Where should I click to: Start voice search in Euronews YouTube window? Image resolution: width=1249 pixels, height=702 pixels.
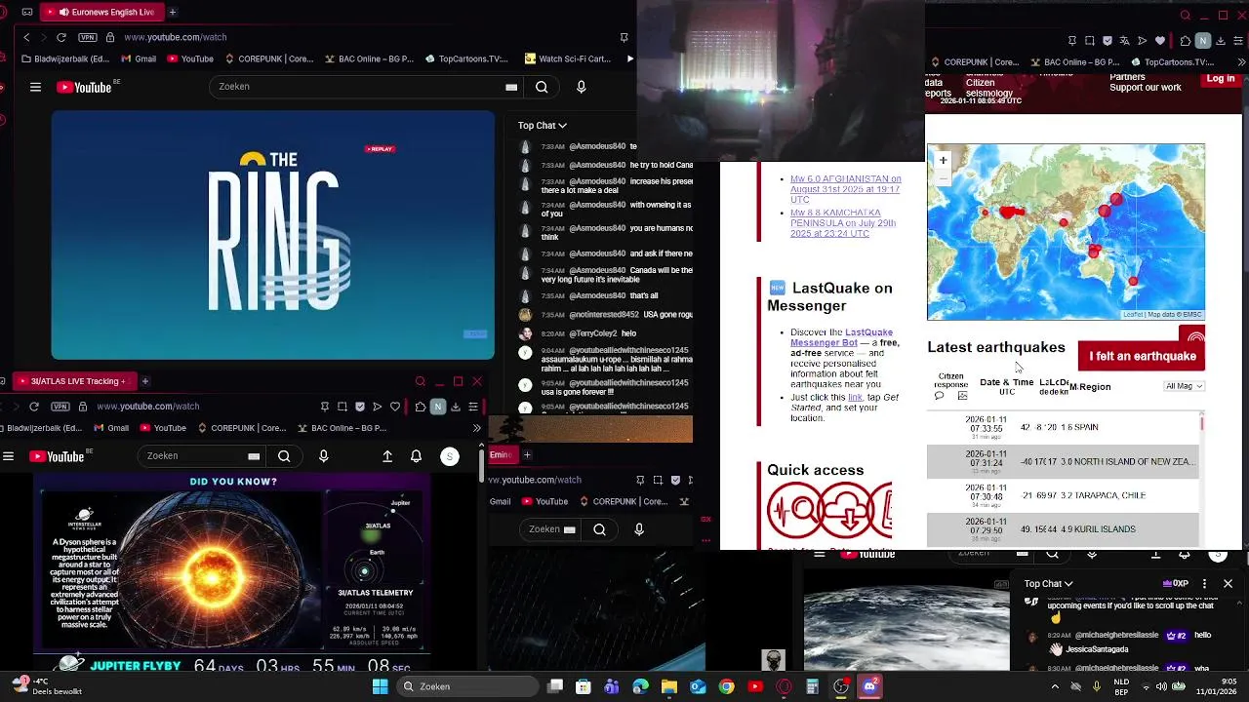582,87
